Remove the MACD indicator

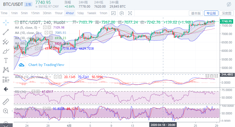point(60,77)
